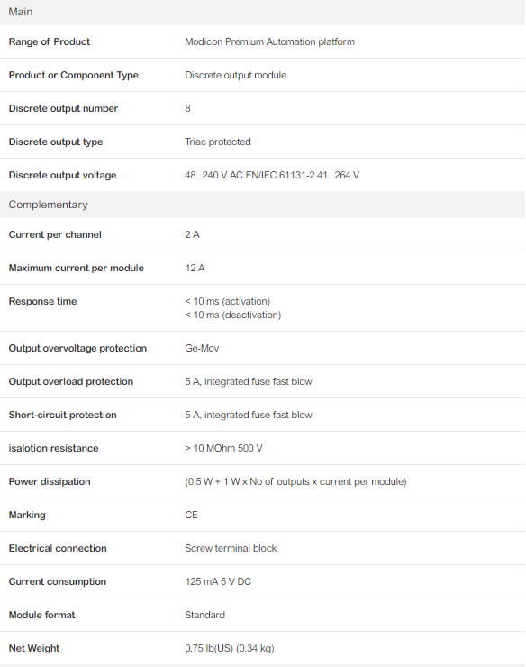Click the Net Weight value text
This screenshot has width=526, height=667.
point(230,648)
